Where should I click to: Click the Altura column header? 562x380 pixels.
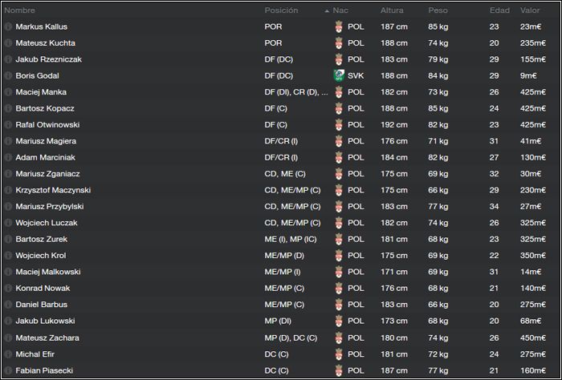392,10
